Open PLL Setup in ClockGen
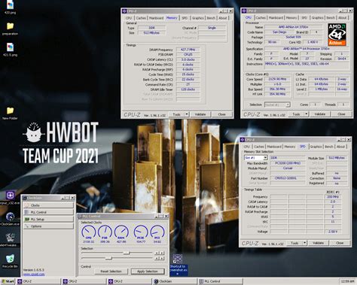The image size is (357, 285). tap(49, 219)
